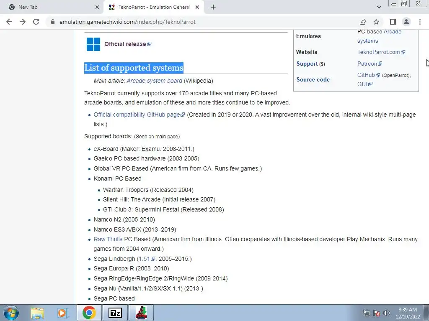The height and width of the screenshot is (321, 429).
Task: Click Namco N2 (2005-2010) item
Action: pyautogui.click(x=124, y=219)
